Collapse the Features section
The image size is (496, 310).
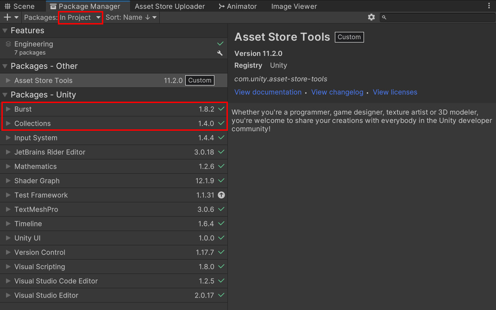(x=5, y=30)
